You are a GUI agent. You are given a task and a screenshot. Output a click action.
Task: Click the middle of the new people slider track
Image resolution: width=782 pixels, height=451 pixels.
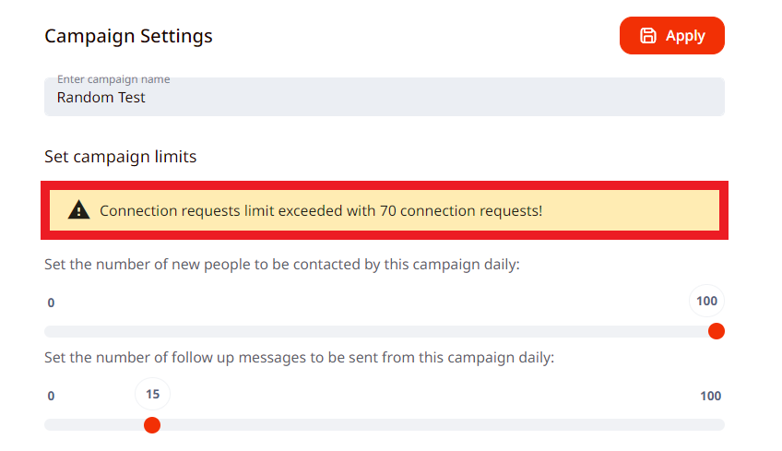(384, 331)
